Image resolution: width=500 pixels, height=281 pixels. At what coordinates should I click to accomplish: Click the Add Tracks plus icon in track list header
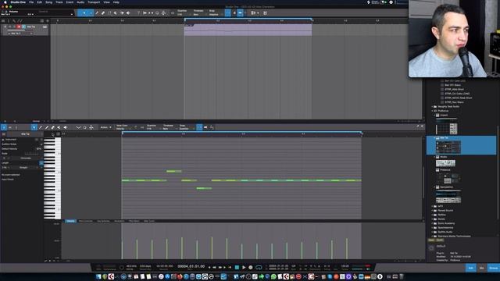pyautogui.click(x=48, y=21)
